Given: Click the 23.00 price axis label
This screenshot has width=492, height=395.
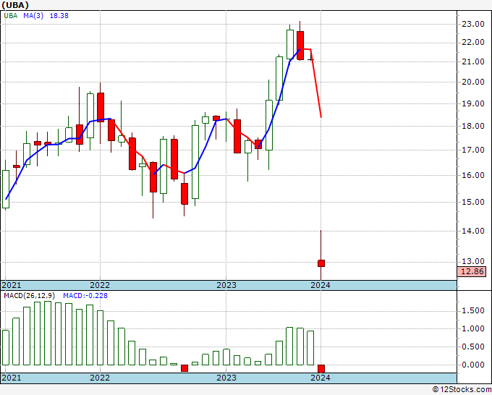Looking at the screenshot, I should 472,24.
